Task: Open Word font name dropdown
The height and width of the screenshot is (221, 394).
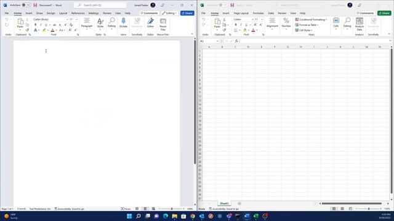Action: tap(67, 19)
